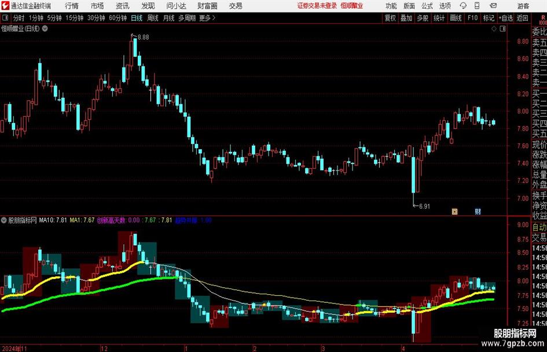Open the 交易 menu

coord(236,6)
